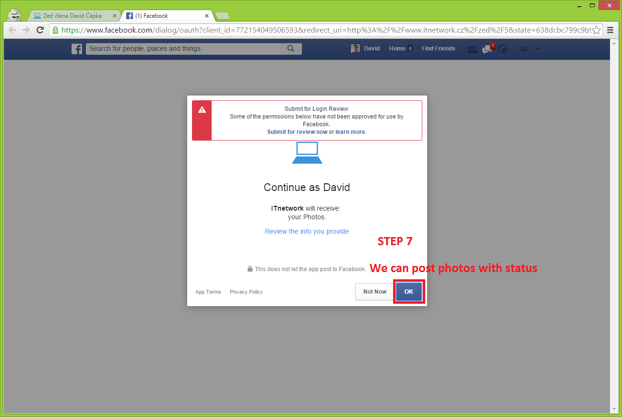This screenshot has height=417, width=622.
Task: Open the learn more link
Action: tap(350, 132)
